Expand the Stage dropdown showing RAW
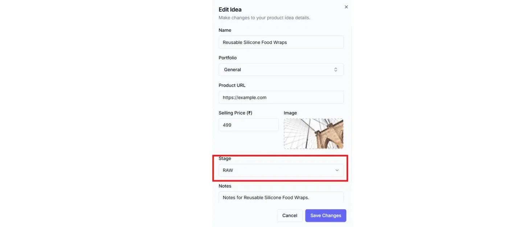 point(281,170)
